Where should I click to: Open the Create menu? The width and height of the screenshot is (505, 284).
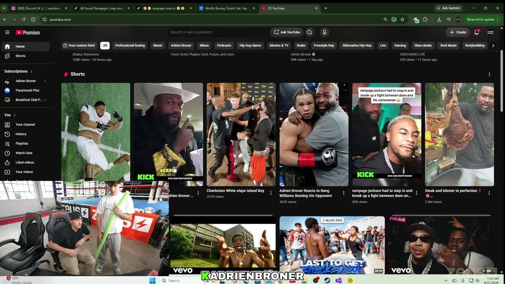[x=458, y=32]
